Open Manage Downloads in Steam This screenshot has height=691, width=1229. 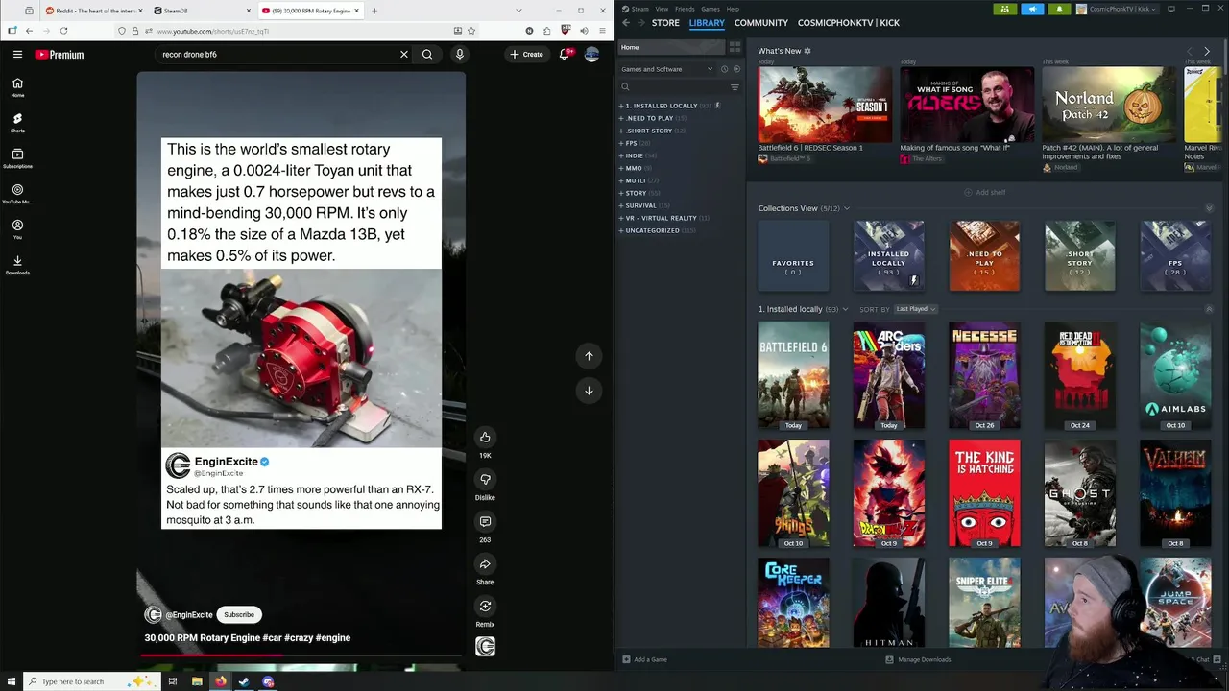918,659
